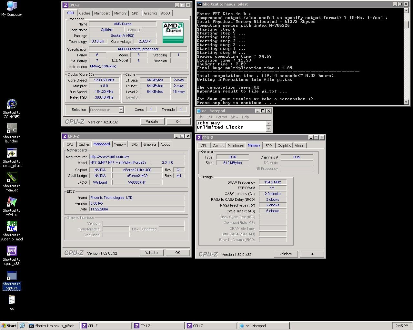Click the first CPU-Z taskbar button
Image resolution: width=413 pixels, height=330 pixels.
tap(106, 326)
